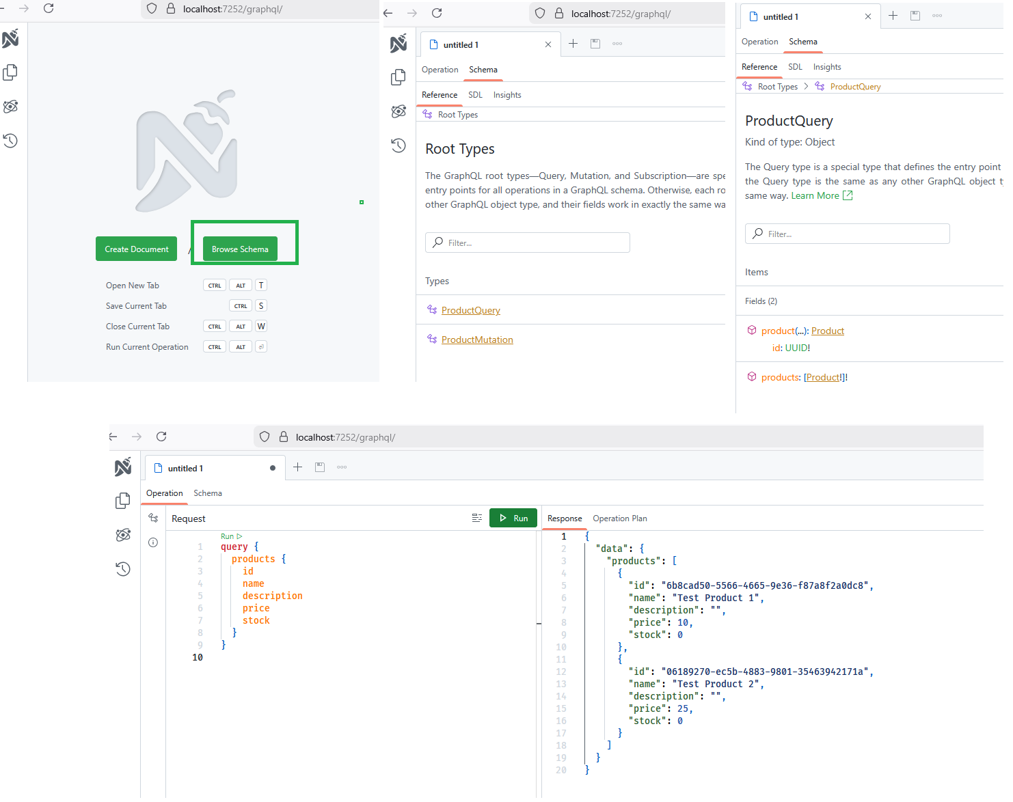The image size is (1013, 802).
Task: Click the format query icon beside Run button
Action: click(x=476, y=518)
